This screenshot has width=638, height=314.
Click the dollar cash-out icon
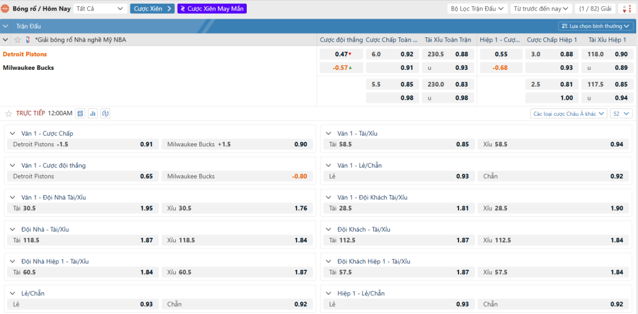106,113
